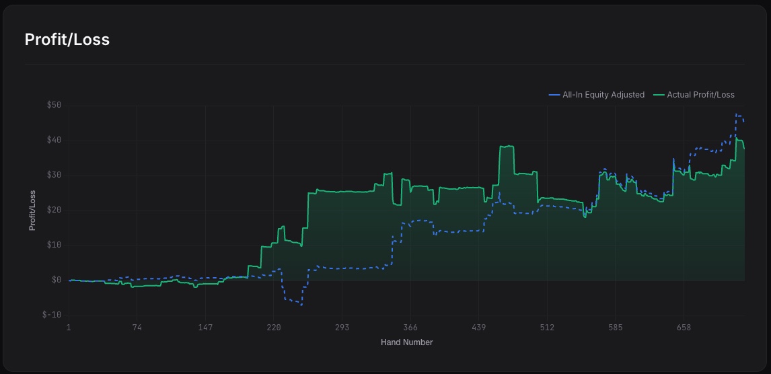Click hand number 147 on x-axis
This screenshot has height=374, width=771.
[205, 328]
